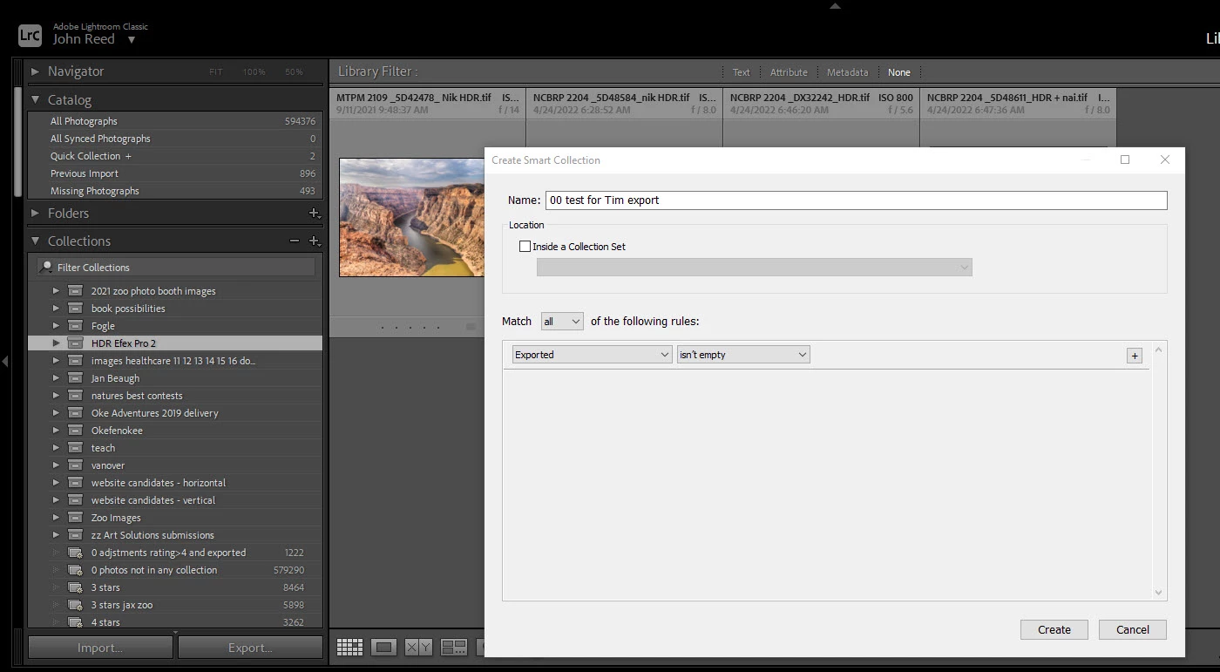Open the John Reed identity plate menu arrow
The height and width of the screenshot is (672, 1220).
[132, 40]
